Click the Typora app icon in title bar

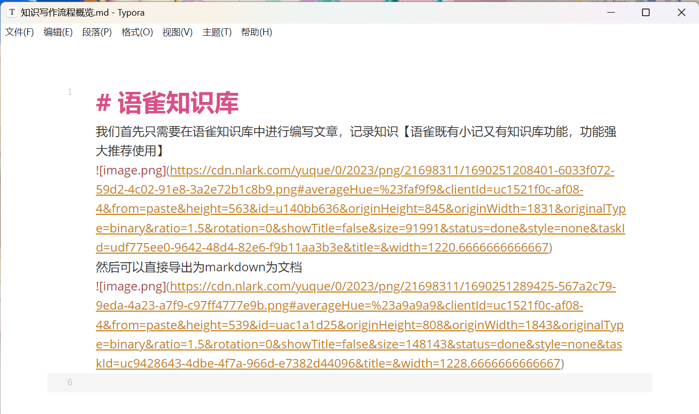(12, 13)
